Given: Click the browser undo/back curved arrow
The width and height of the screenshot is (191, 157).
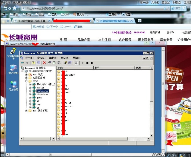Looking at the screenshot, I should [5, 8].
